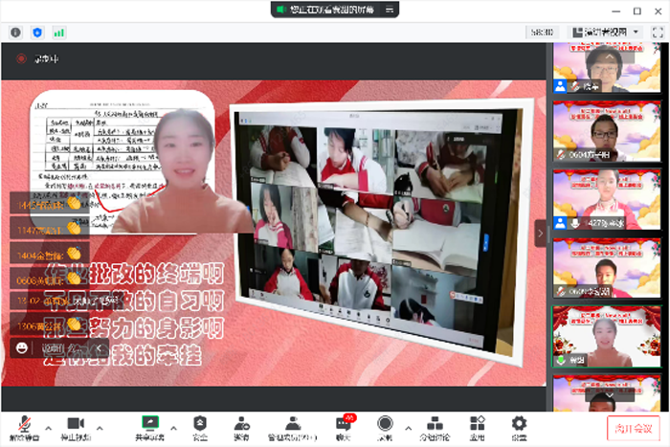Open the Manage Participants panel

[292, 428]
